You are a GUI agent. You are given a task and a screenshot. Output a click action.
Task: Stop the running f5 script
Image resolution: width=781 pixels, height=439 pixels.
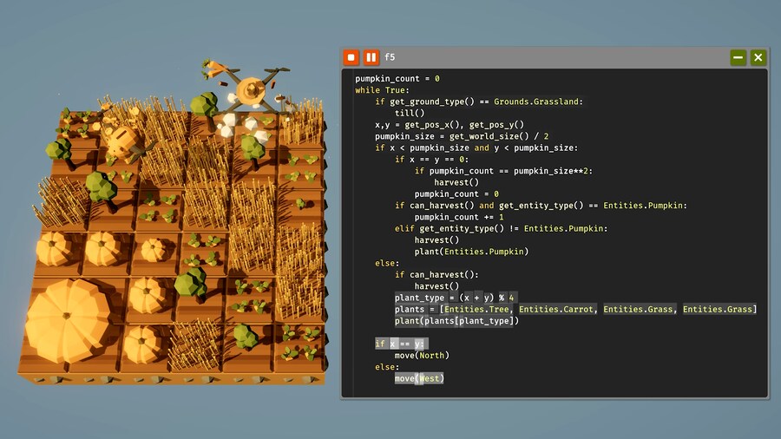pos(351,57)
